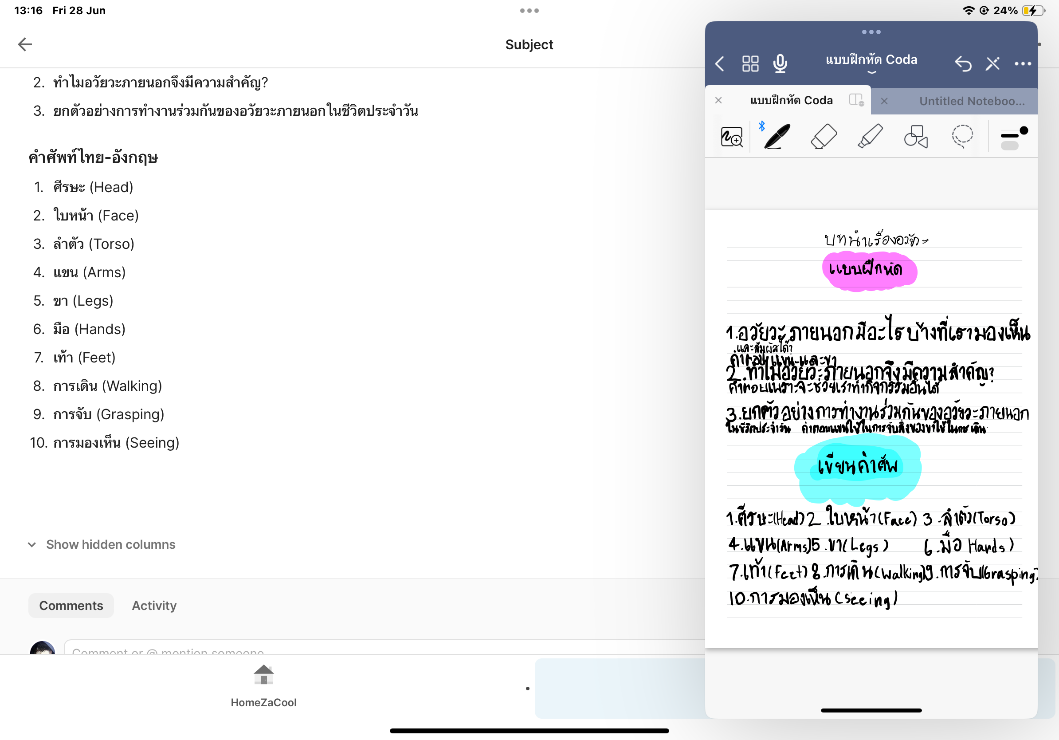Select the shapes tool
The image size is (1059, 740).
[916, 137]
